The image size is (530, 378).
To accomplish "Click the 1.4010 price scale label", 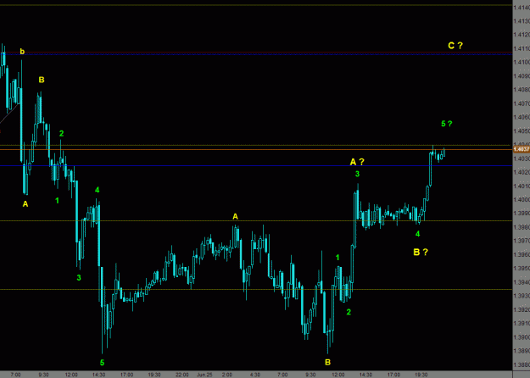I will tap(522, 186).
